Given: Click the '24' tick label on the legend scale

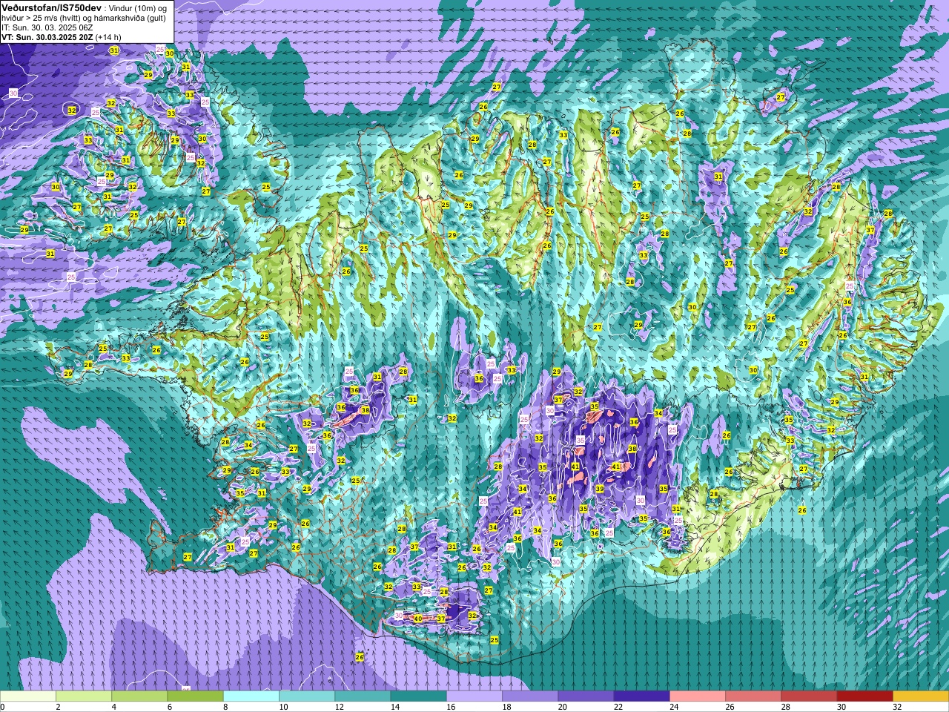Looking at the screenshot, I should [x=674, y=707].
